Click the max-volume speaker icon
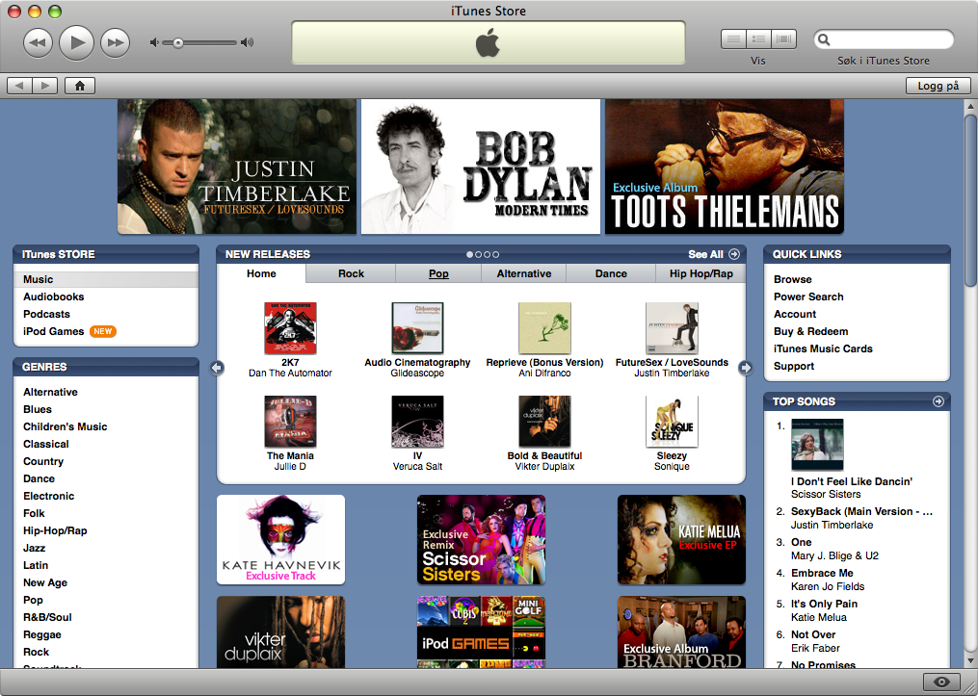 (x=248, y=42)
